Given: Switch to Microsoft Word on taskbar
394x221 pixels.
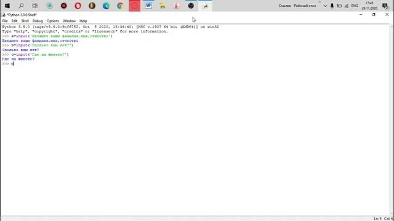Looking at the screenshot, I should pyautogui.click(x=148, y=6).
